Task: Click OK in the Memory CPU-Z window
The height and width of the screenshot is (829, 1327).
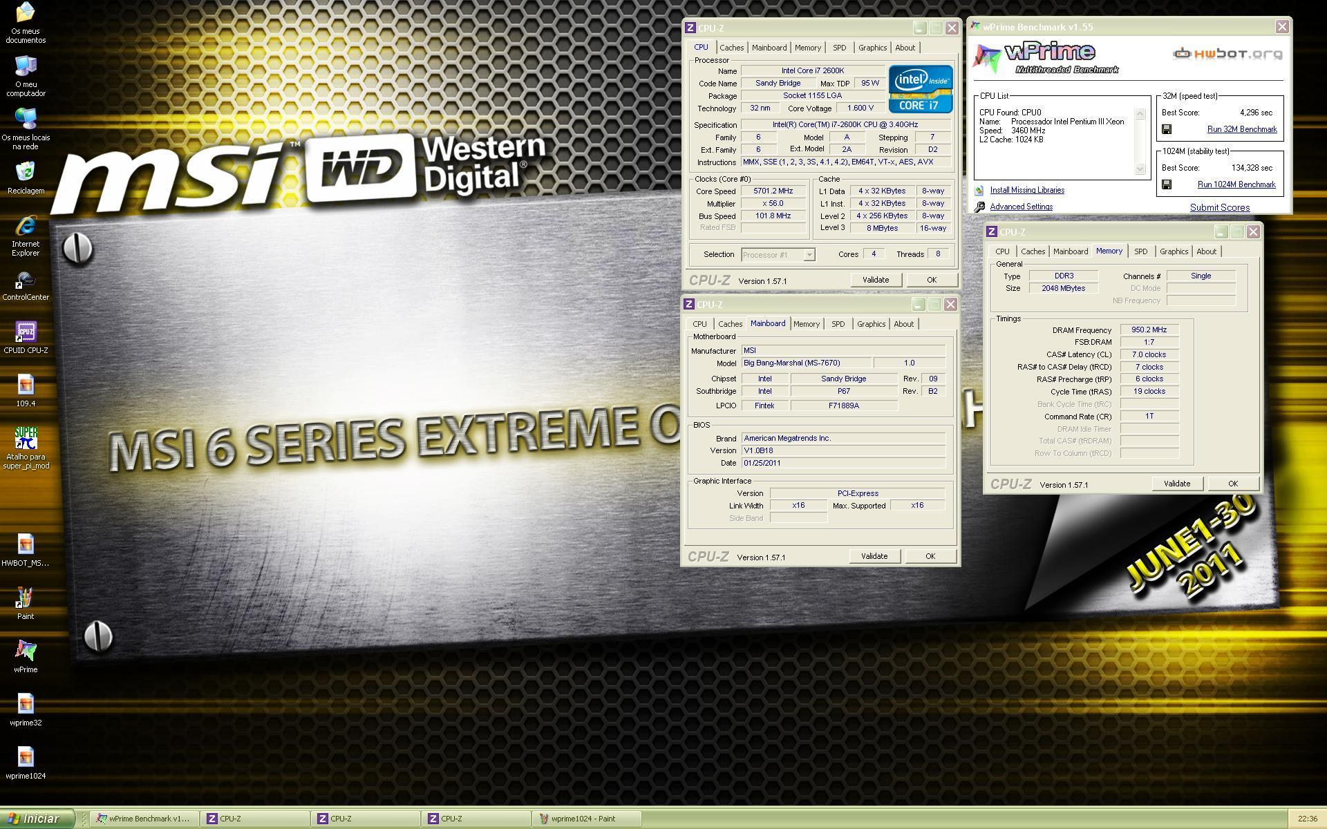Action: [x=1233, y=484]
